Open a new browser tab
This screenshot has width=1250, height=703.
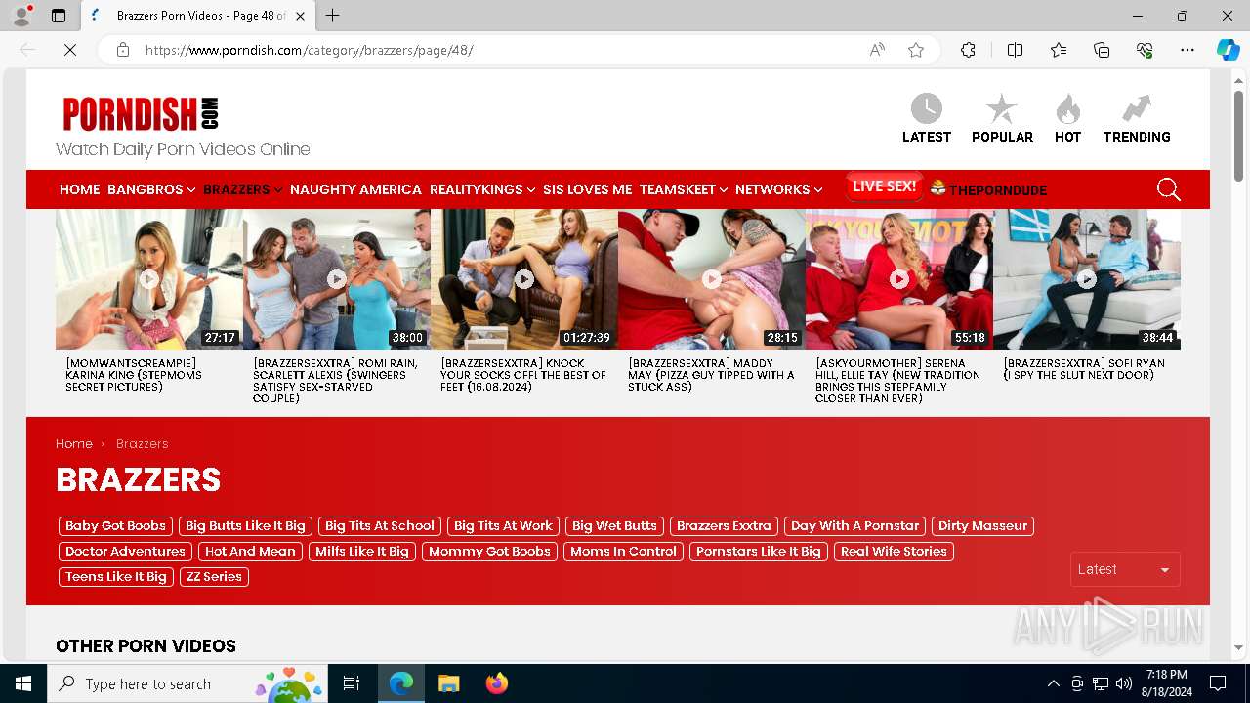333,16
